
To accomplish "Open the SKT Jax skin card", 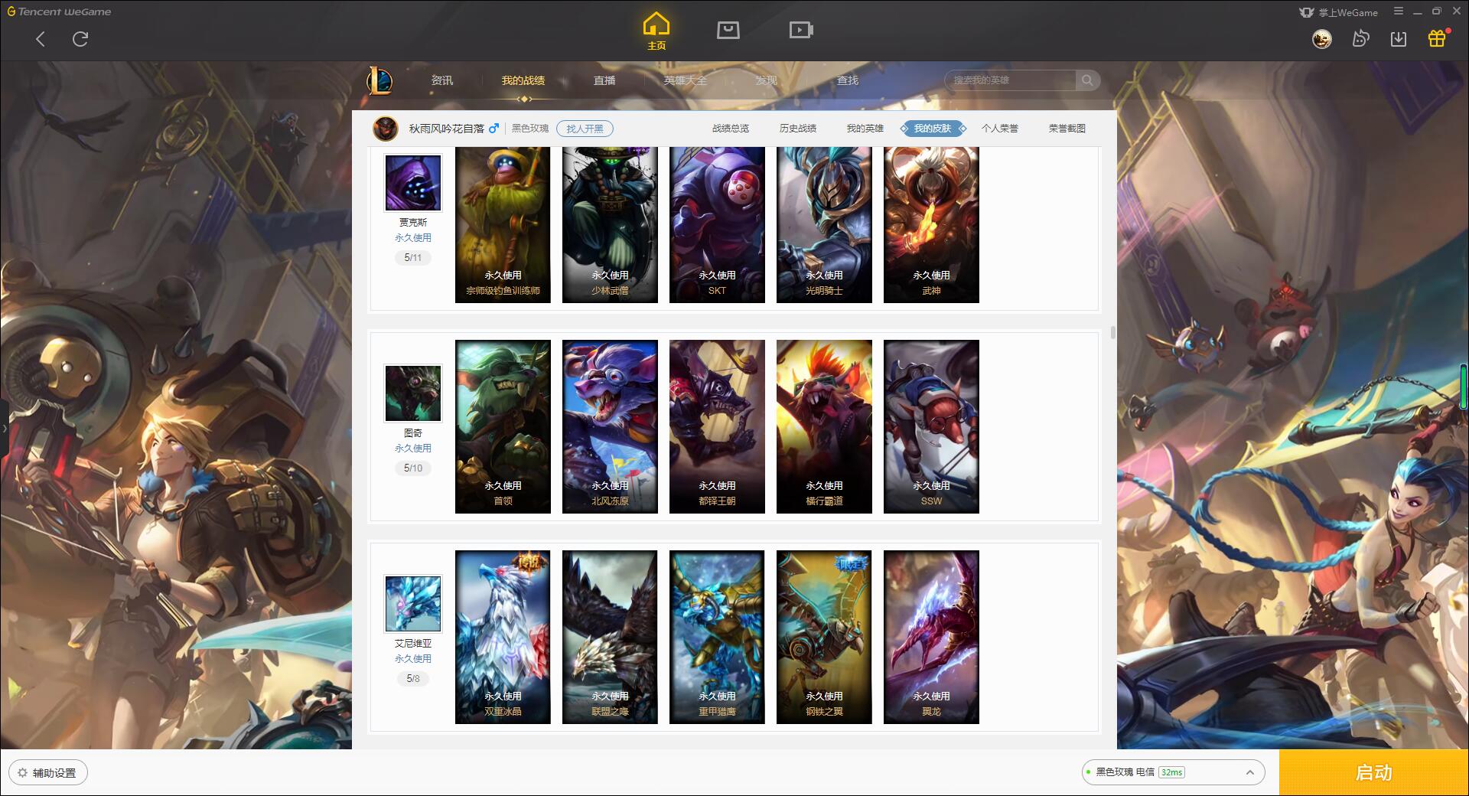I will click(x=717, y=225).
